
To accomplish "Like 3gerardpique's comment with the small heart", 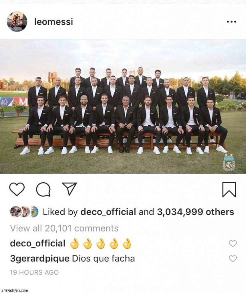I will [233, 259].
